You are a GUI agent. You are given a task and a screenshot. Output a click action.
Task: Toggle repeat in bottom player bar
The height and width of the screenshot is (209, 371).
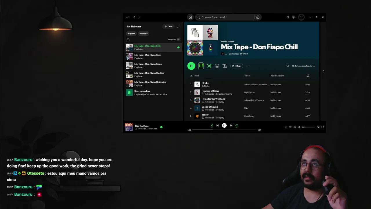[x=237, y=126]
